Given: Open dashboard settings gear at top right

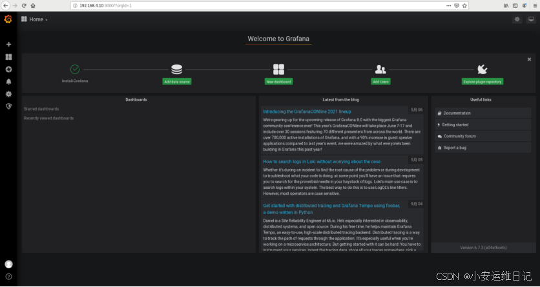Looking at the screenshot, I should [x=517, y=19].
